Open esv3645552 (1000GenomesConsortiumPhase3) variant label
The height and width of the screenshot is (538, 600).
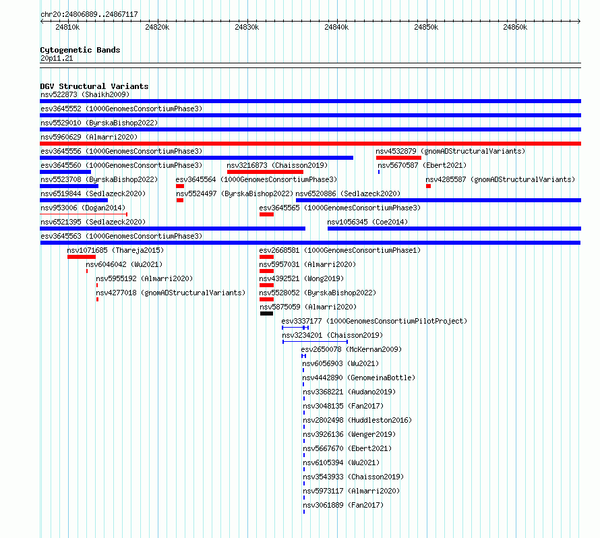coord(121,109)
